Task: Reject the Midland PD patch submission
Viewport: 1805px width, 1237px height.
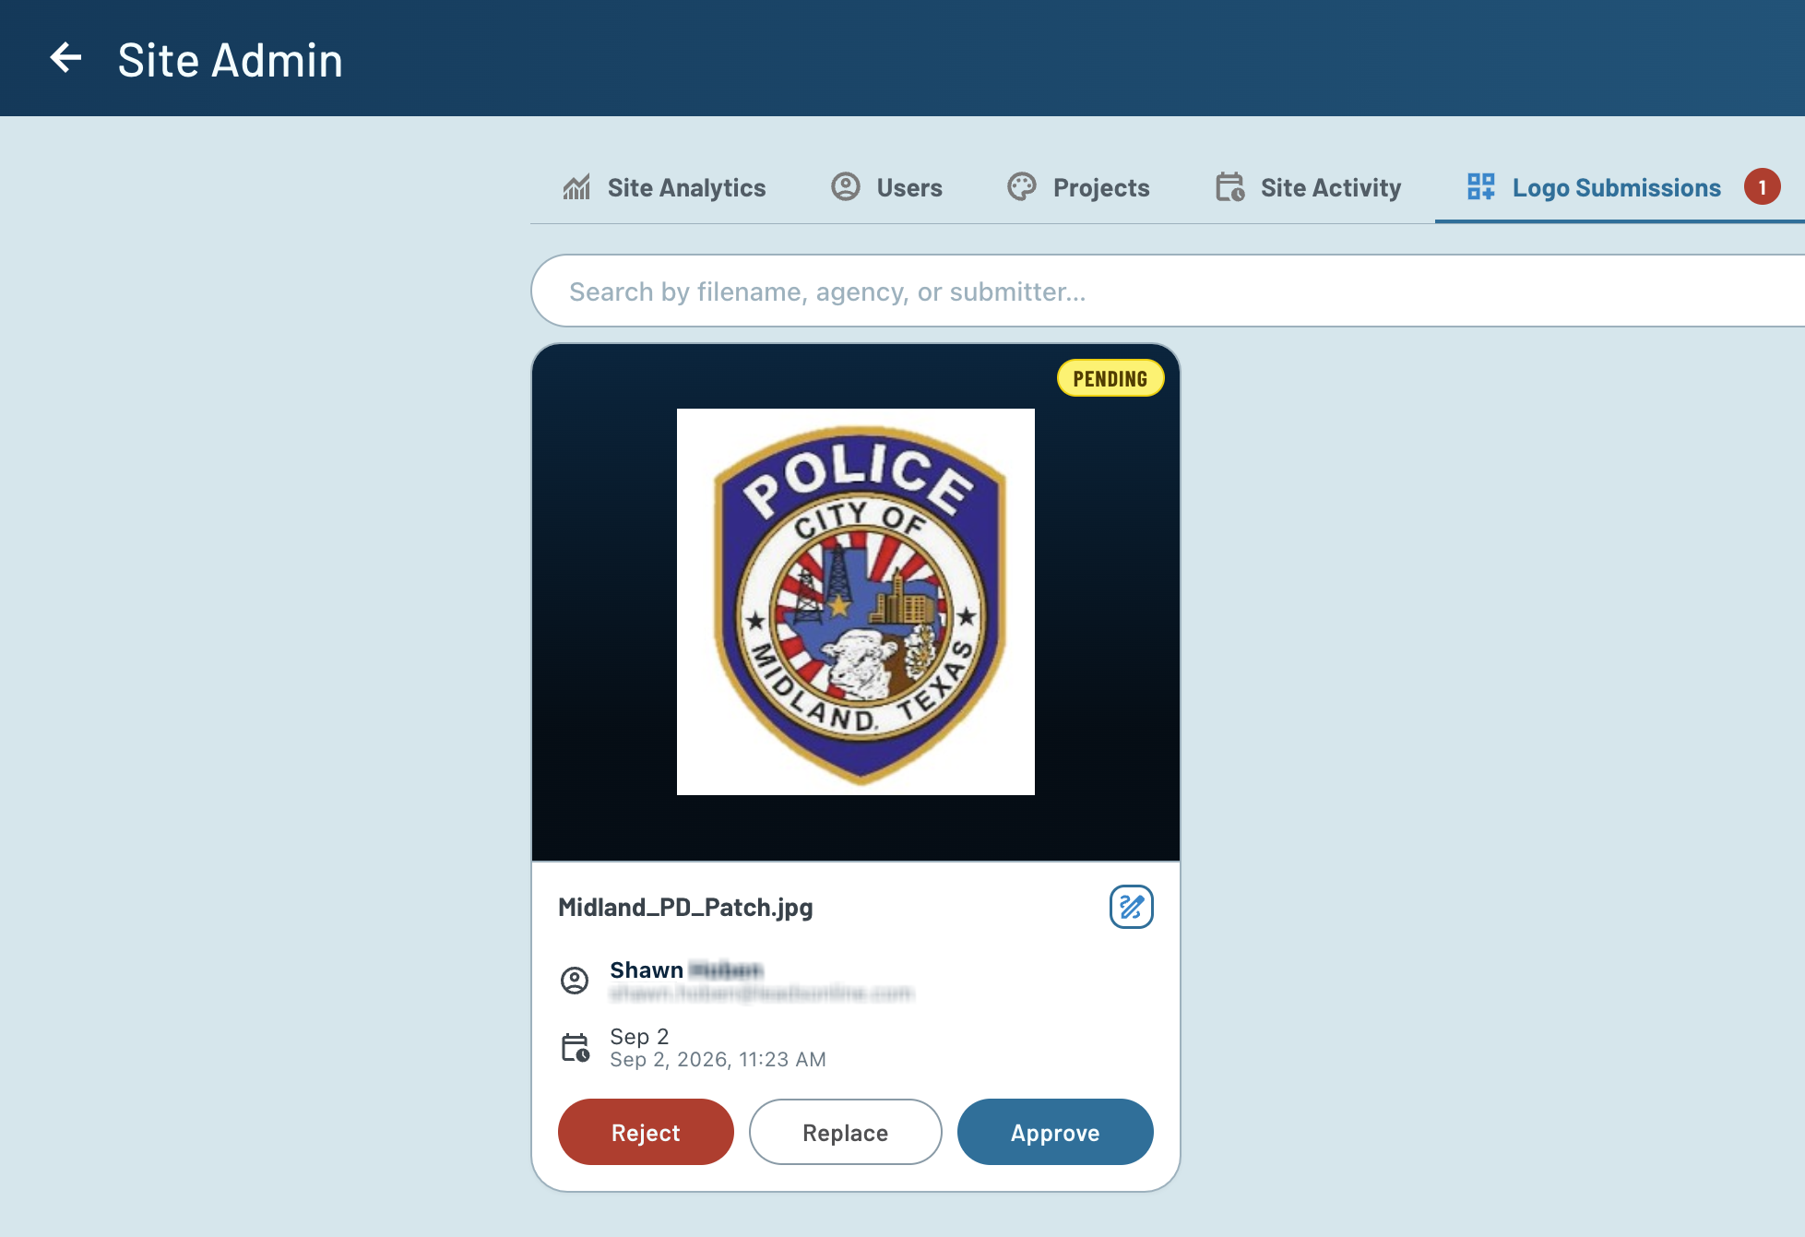Action: [646, 1132]
